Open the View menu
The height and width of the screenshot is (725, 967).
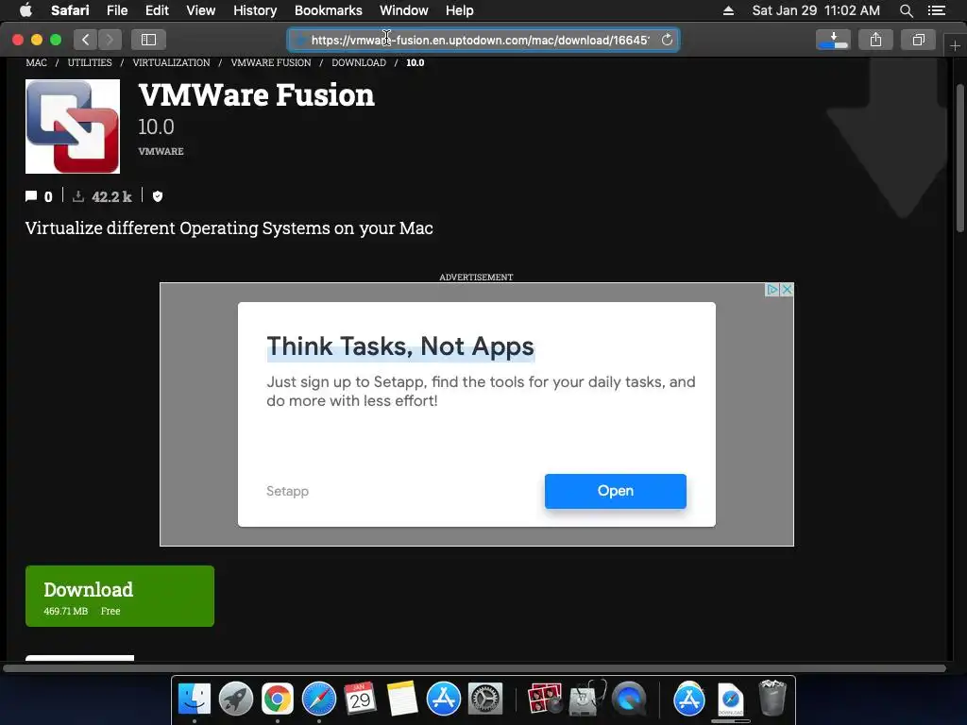pos(200,10)
